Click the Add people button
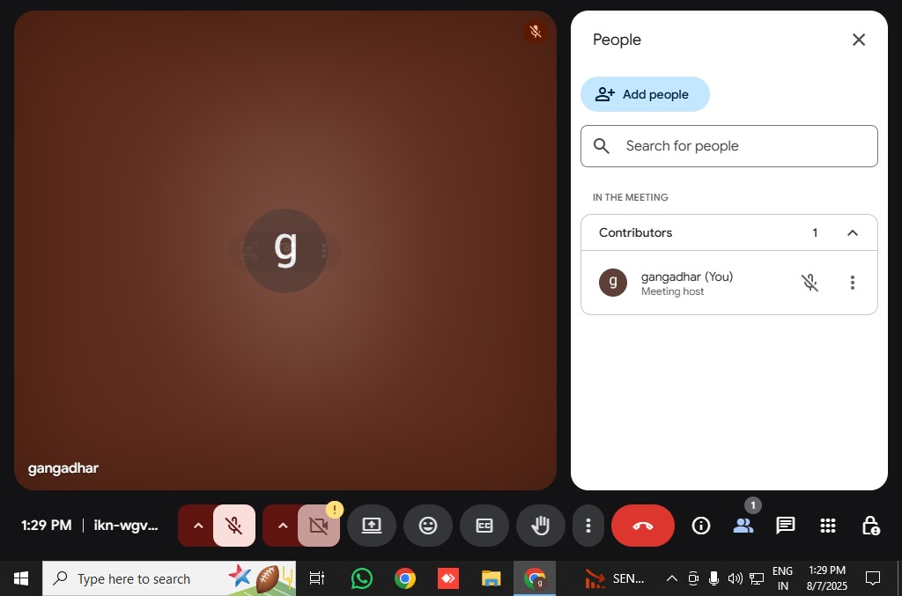 [645, 94]
